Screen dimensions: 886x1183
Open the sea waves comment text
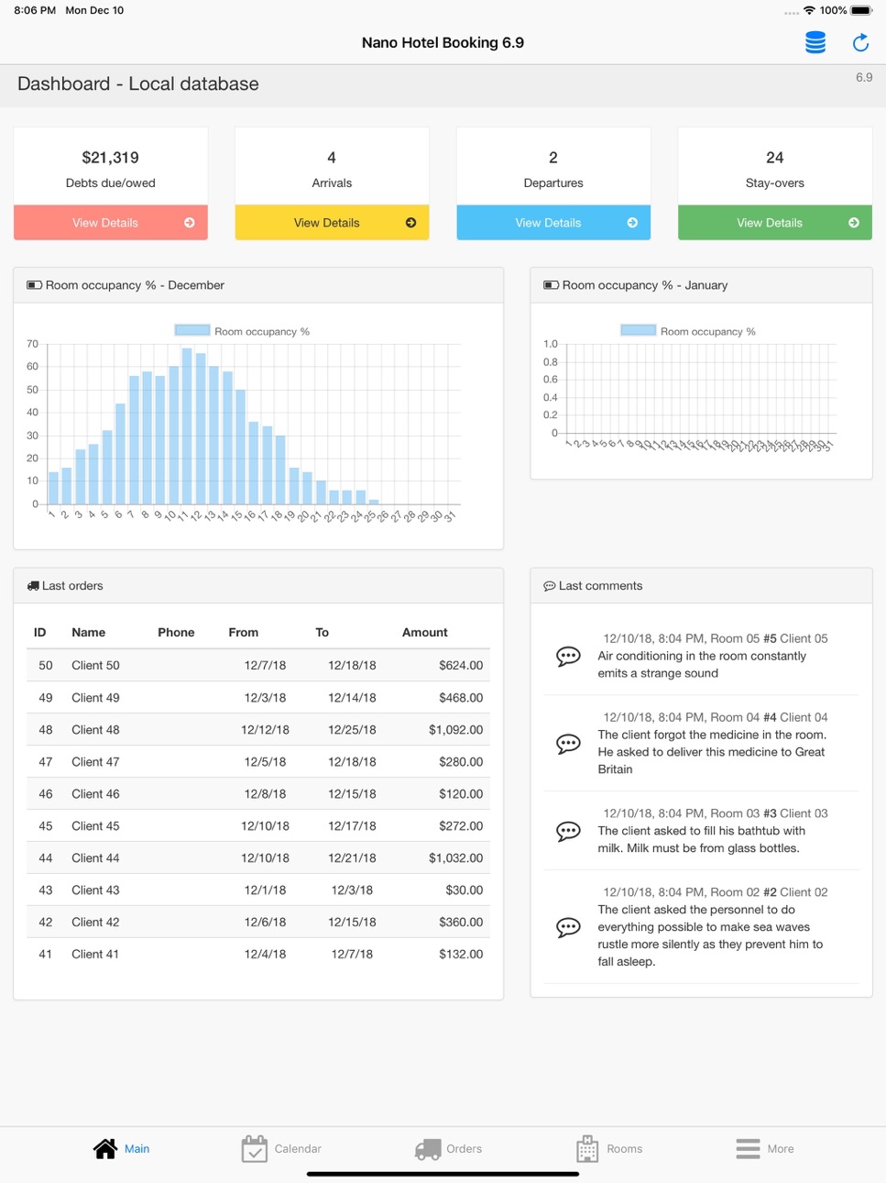click(710, 935)
